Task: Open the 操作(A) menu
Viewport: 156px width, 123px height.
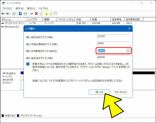Action: [x=19, y=9]
